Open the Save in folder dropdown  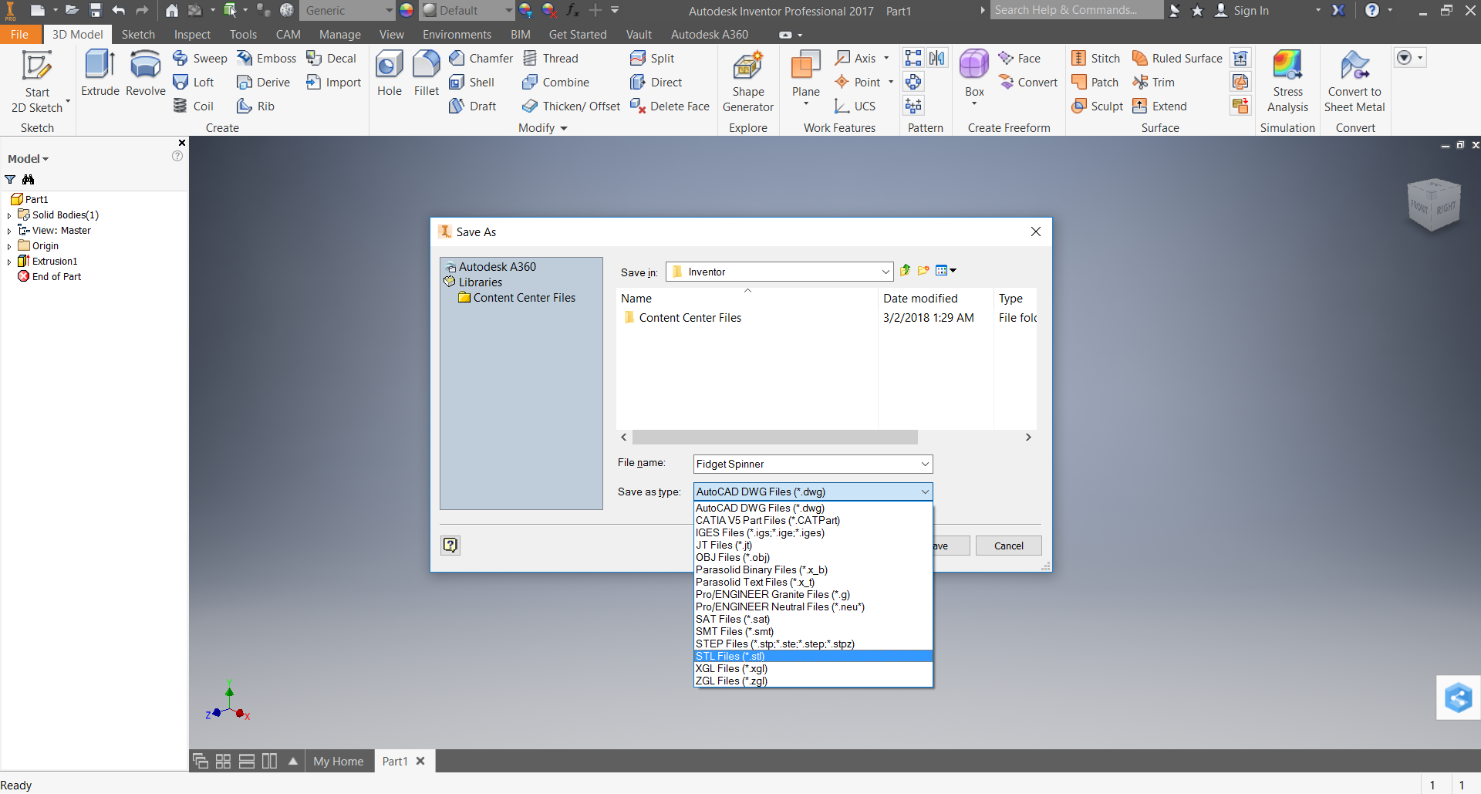click(x=886, y=272)
